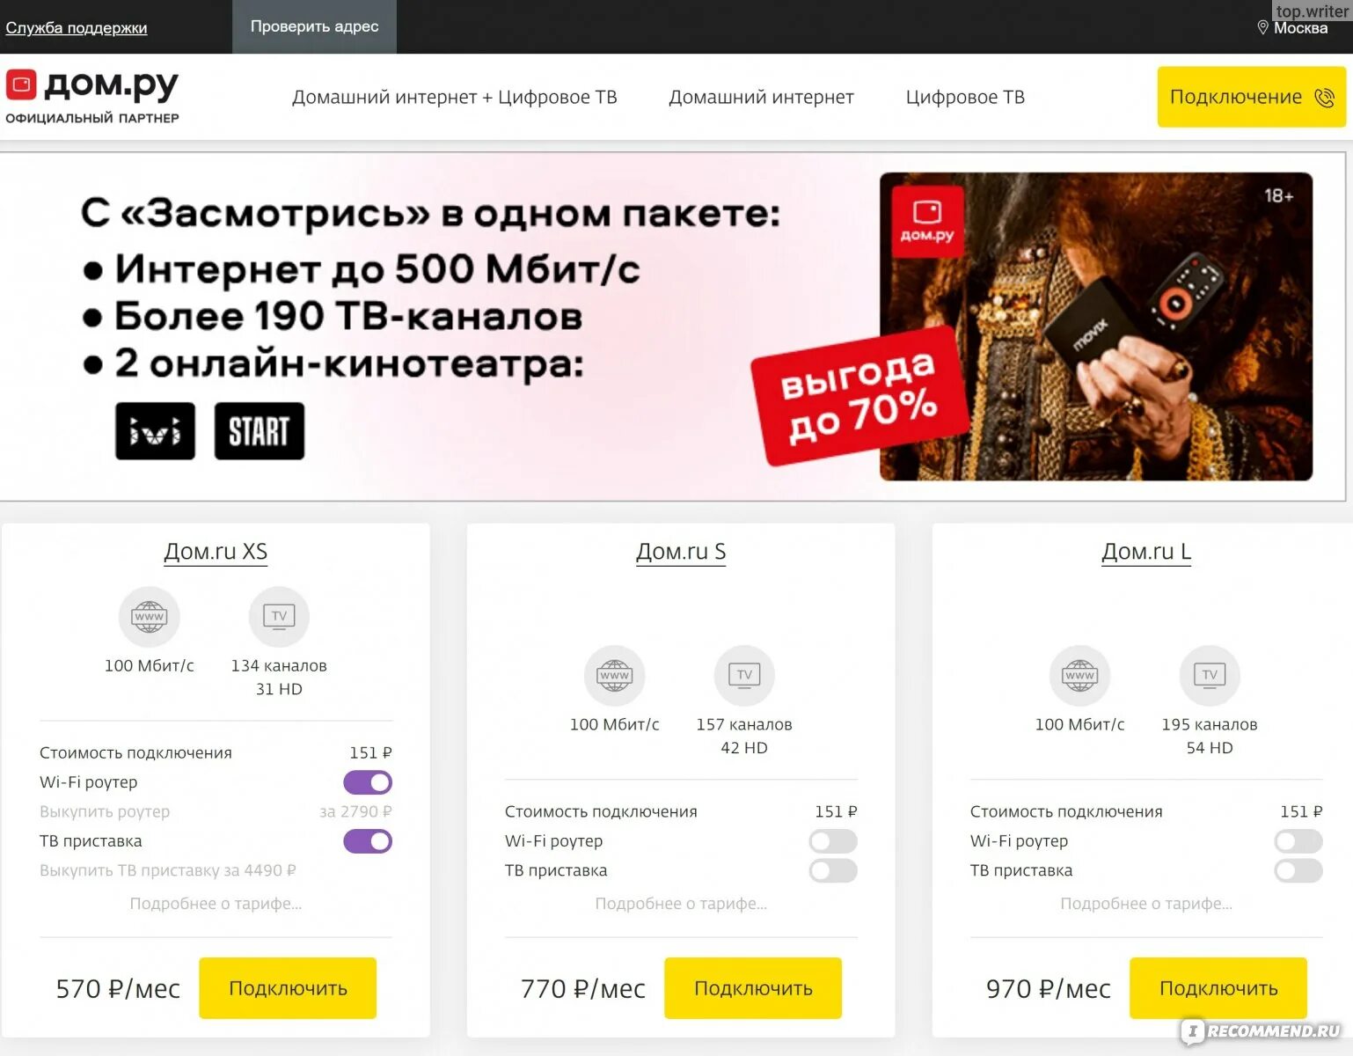Image resolution: width=1353 pixels, height=1056 pixels.
Task: Enable Wi-Fi роутер toggle in Дом.ru L
Action: (1298, 841)
